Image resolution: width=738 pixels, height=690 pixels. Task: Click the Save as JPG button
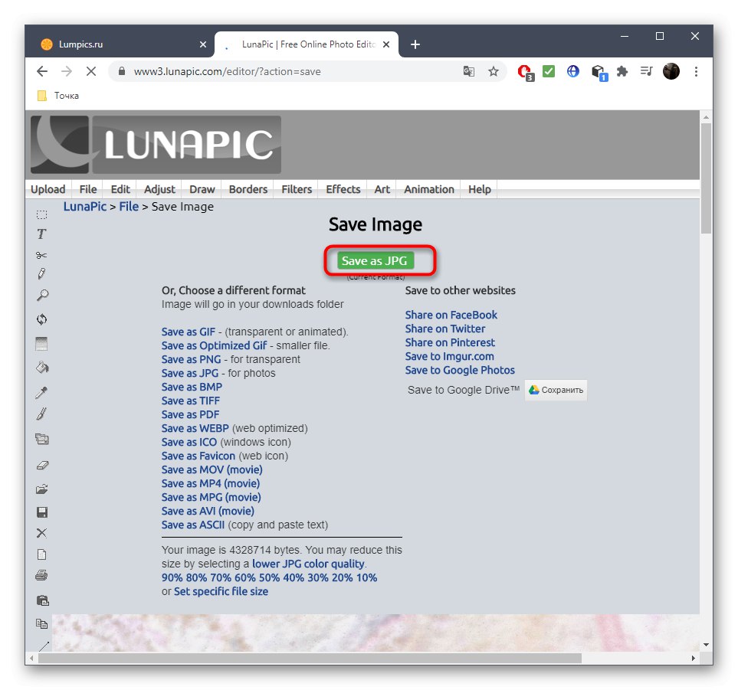[375, 260]
